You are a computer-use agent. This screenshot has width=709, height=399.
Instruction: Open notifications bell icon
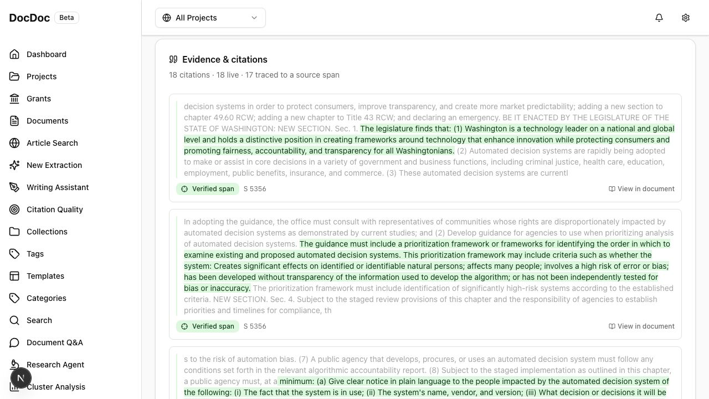pyautogui.click(x=659, y=18)
